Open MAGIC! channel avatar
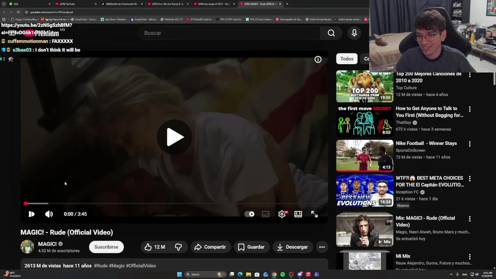The image size is (496, 279). click(27, 247)
